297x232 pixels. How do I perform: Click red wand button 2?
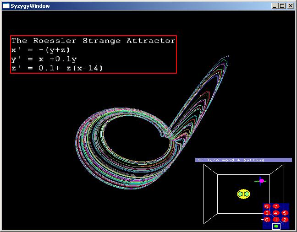pyautogui.click(x=285, y=220)
